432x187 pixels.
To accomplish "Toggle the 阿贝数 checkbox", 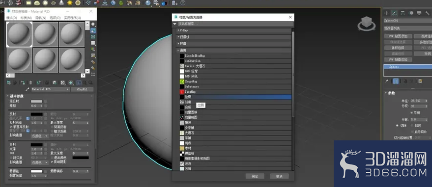I will pos(11,158).
